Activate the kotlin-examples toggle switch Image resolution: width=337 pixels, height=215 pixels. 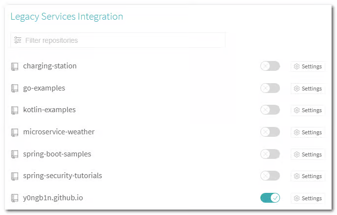click(270, 110)
